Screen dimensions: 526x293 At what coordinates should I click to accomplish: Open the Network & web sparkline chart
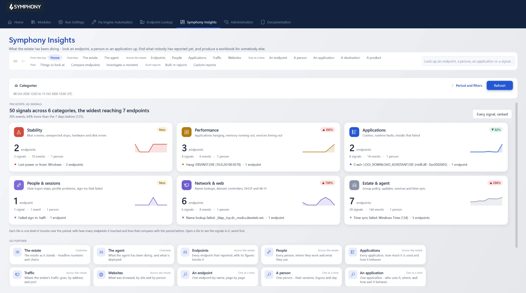point(318,201)
